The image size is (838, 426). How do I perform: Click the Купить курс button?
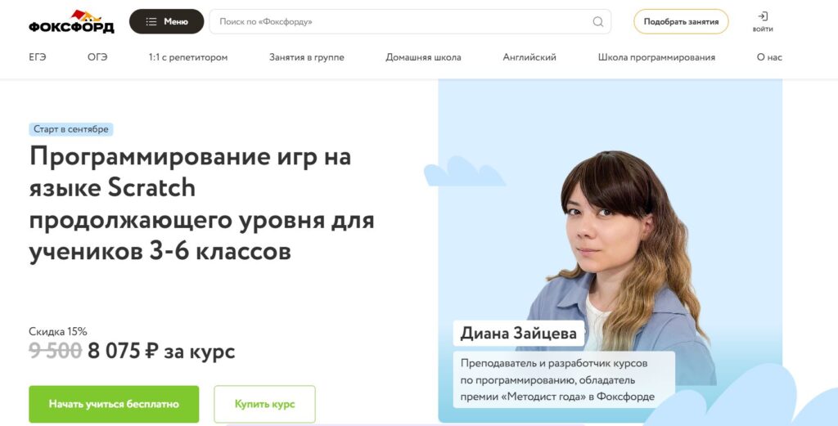264,404
